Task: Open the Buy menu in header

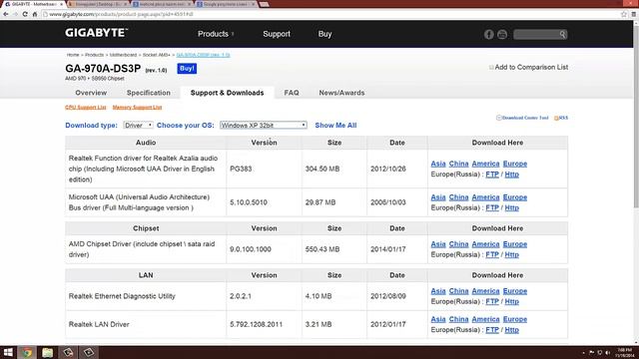Action: 324,34
